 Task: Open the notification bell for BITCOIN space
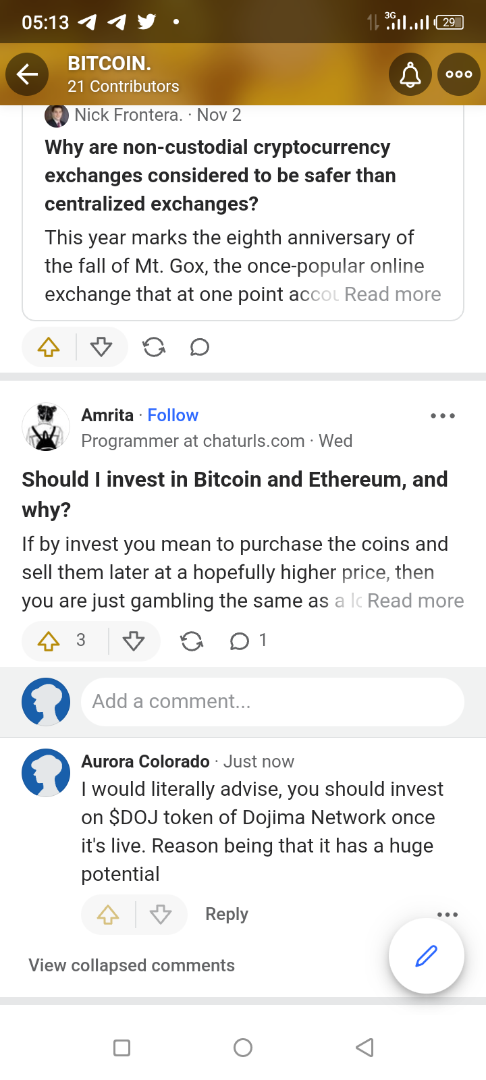click(x=410, y=74)
